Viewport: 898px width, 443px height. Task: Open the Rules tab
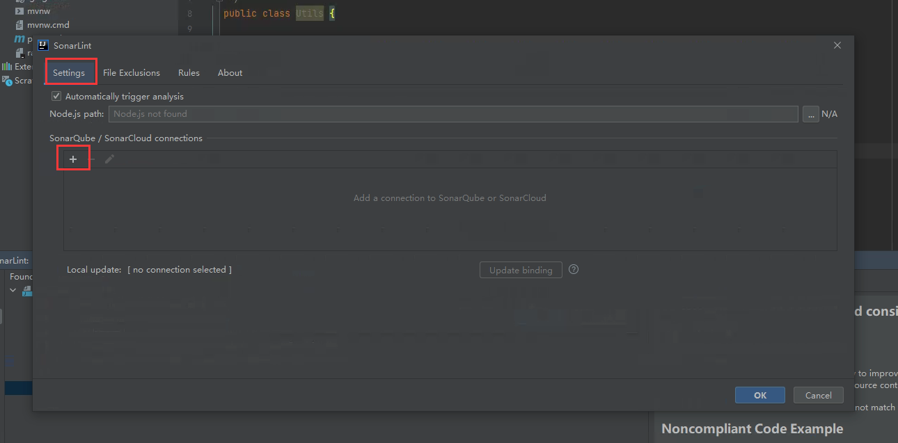(189, 72)
